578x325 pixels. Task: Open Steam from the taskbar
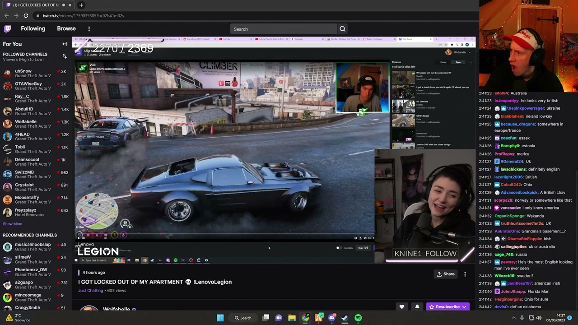[345, 318]
